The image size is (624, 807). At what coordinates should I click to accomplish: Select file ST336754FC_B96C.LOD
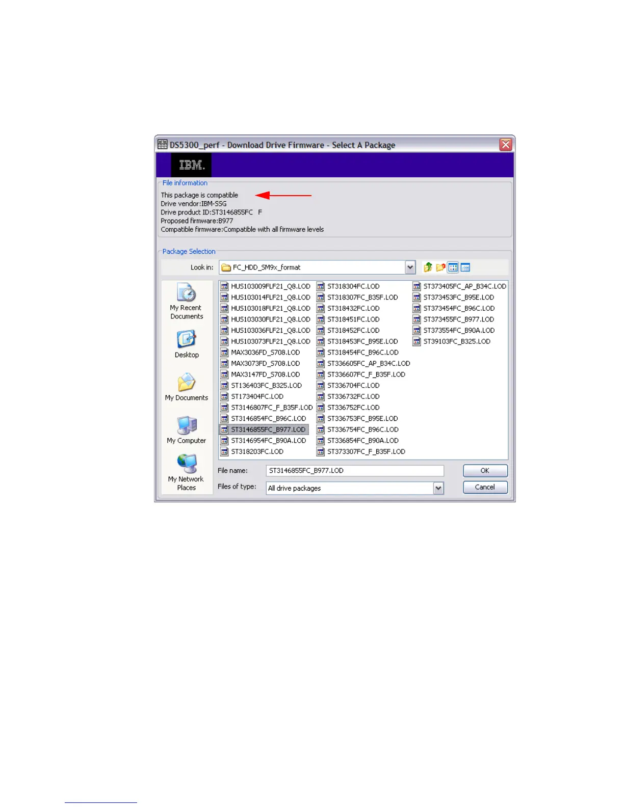click(x=358, y=429)
